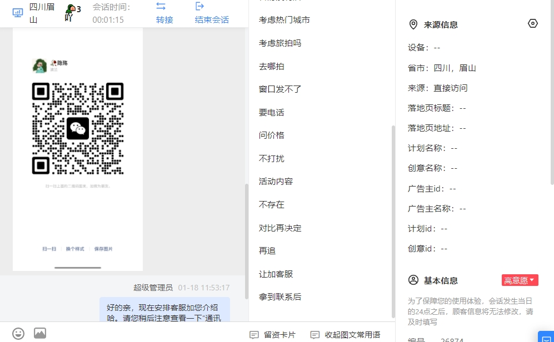The image size is (554, 342).
Task: Collapse phrases with 收起图文常用语
Action: 345,335
